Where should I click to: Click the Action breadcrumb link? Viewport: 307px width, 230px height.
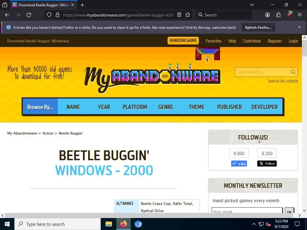(48, 133)
